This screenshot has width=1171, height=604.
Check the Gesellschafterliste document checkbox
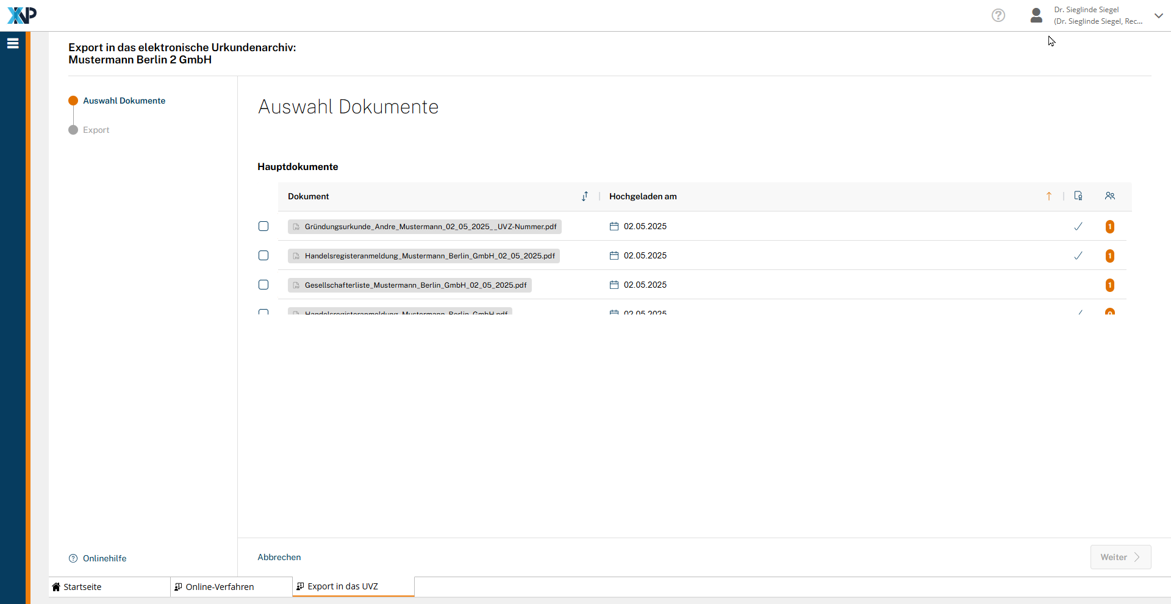[263, 285]
